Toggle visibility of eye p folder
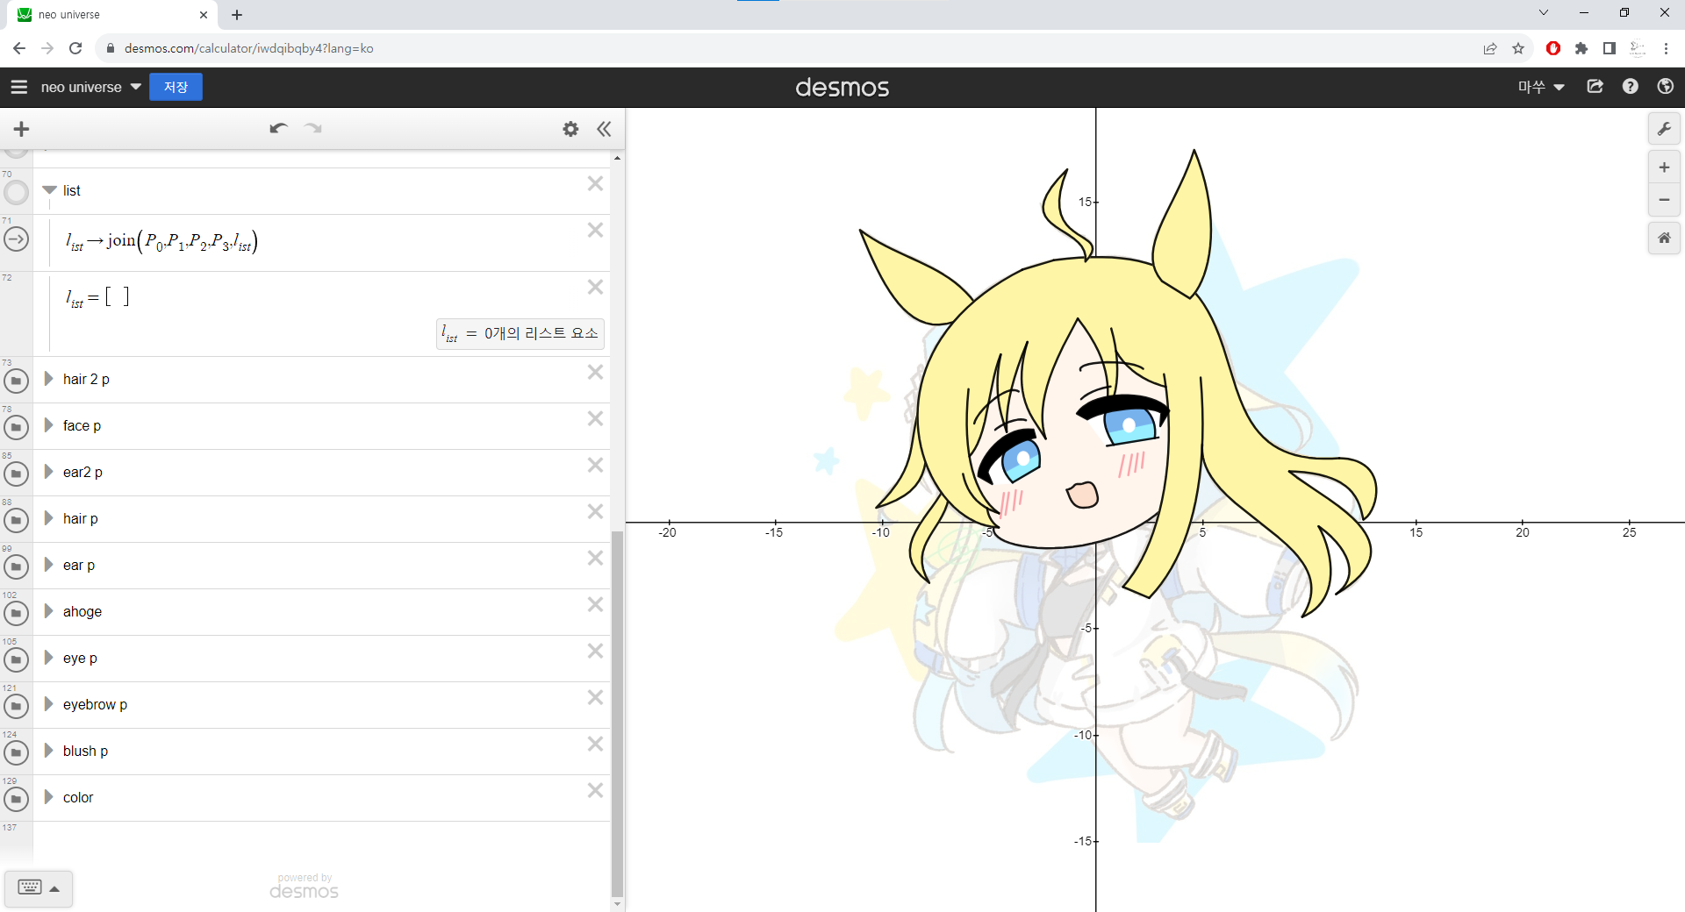The image size is (1685, 912). [x=16, y=659]
